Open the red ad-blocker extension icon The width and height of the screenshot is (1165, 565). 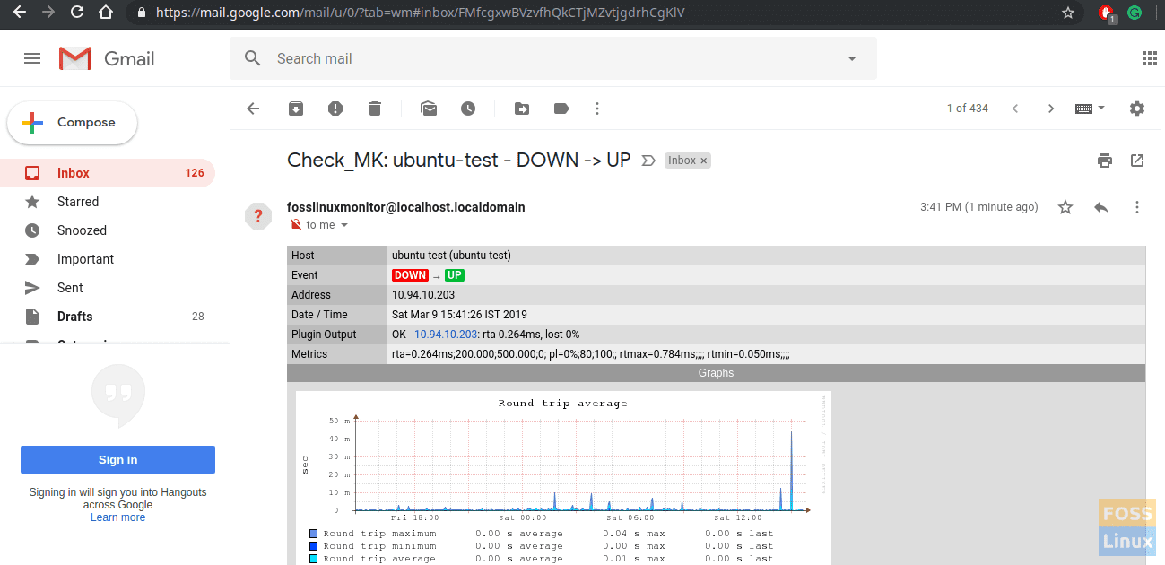pos(1107,13)
